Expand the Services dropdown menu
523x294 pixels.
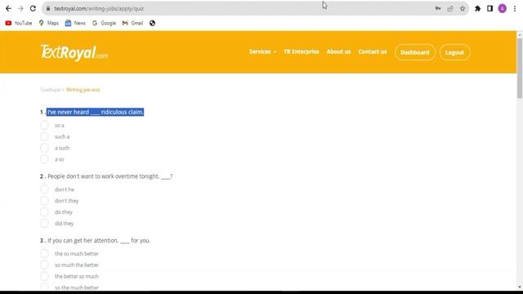click(x=262, y=51)
